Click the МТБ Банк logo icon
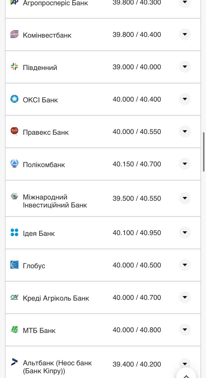This screenshot has height=378, width=206. click(14, 330)
